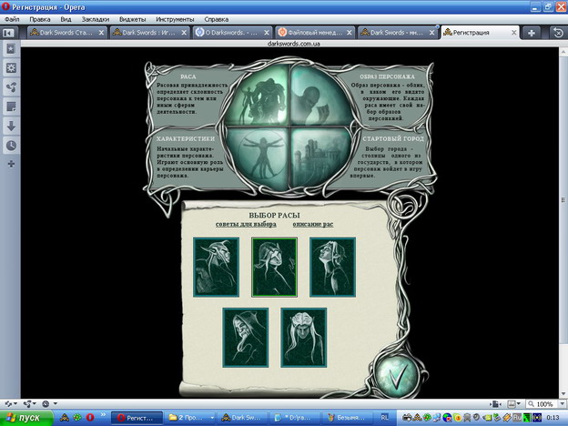Screen dimensions: 568x426
Task: Open the Файл menu
Action: [x=12, y=19]
